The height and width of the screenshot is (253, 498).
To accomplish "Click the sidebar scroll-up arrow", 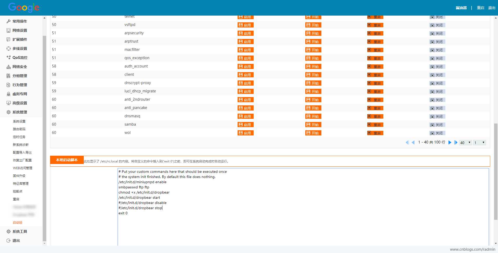I will (x=44, y=18).
